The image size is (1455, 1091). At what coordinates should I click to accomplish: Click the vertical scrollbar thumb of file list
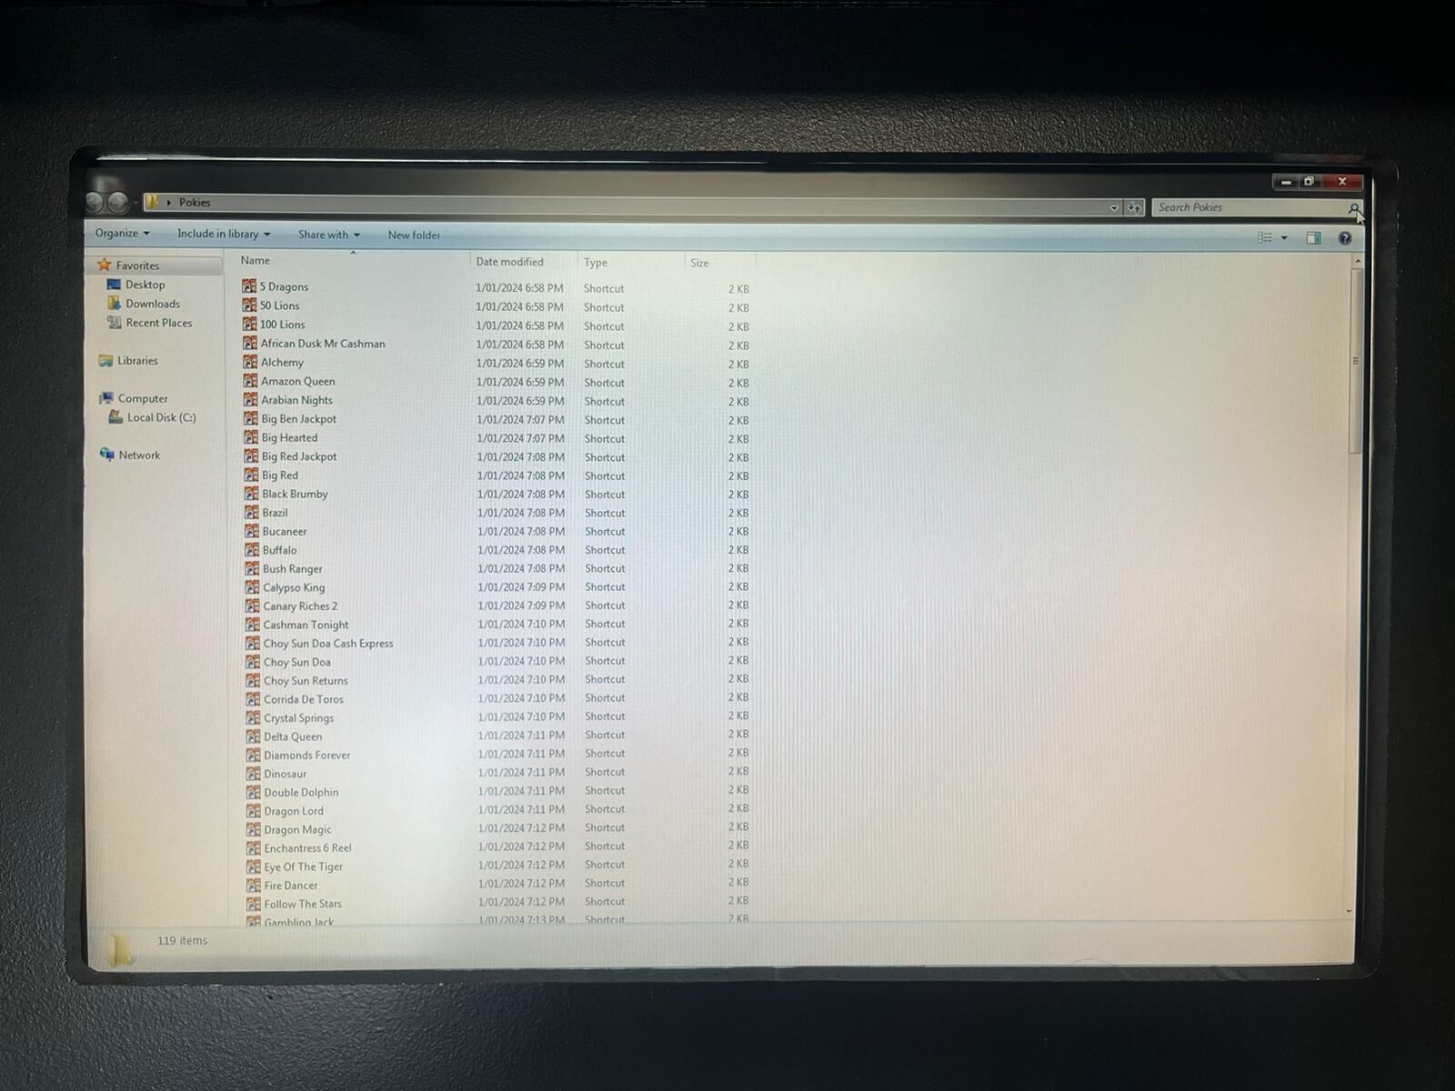1356,361
